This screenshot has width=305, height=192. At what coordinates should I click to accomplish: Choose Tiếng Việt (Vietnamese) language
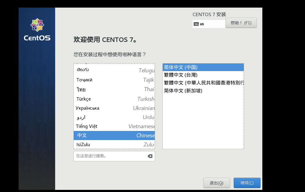114,126
